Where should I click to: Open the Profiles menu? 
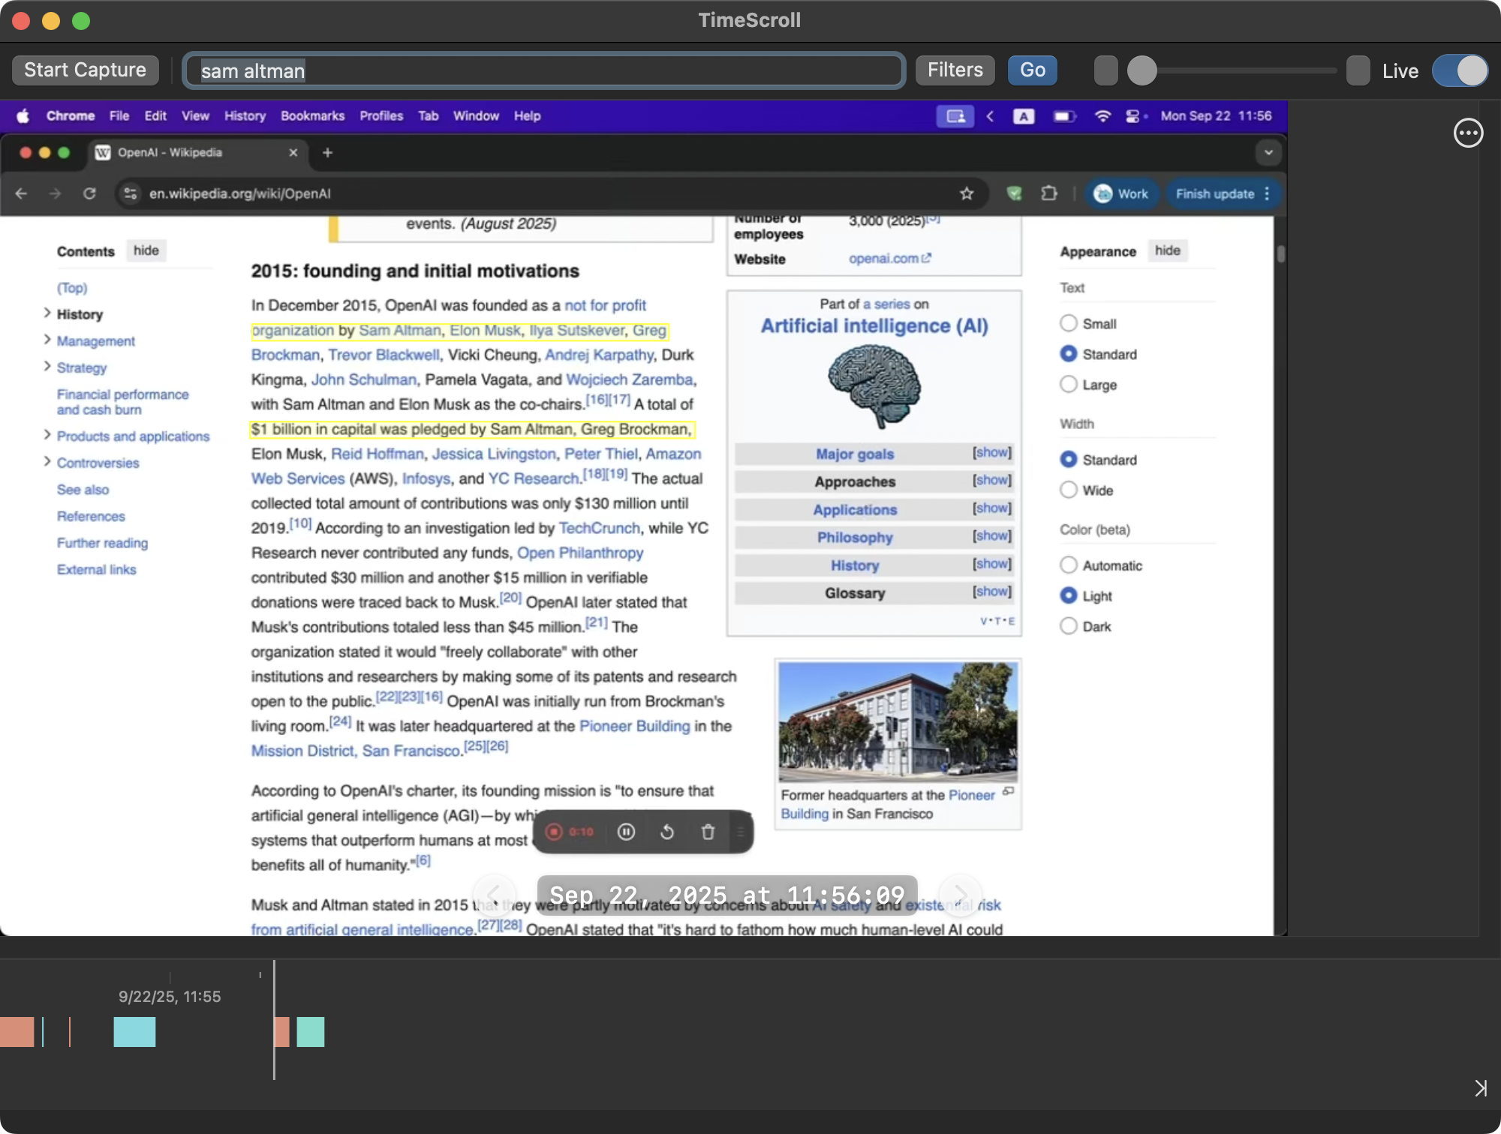point(381,116)
